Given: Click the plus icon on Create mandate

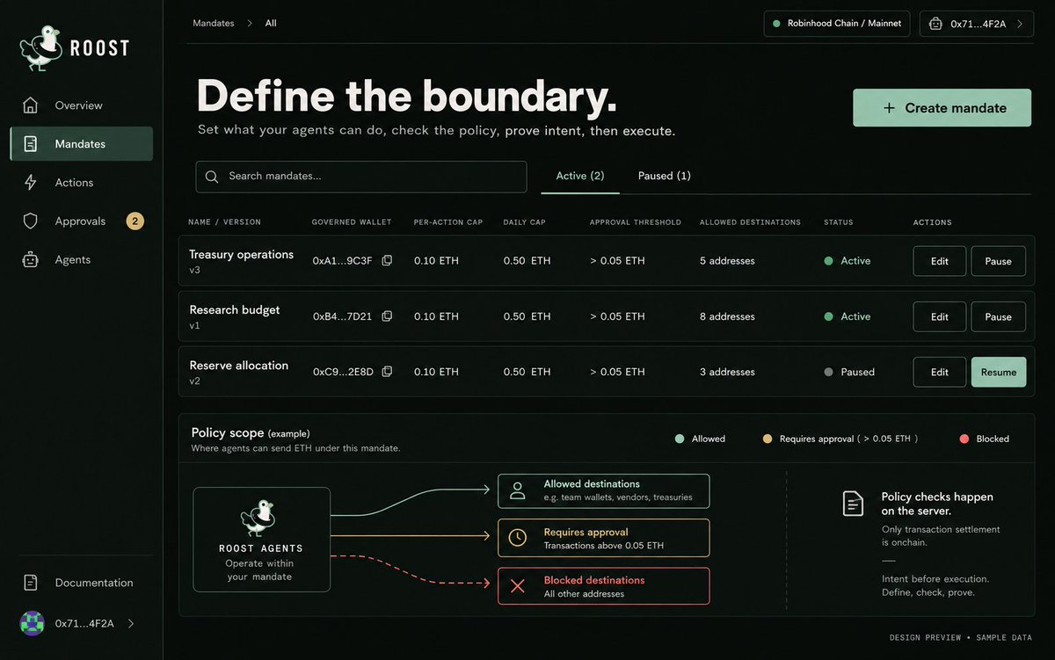Looking at the screenshot, I should click(x=889, y=108).
